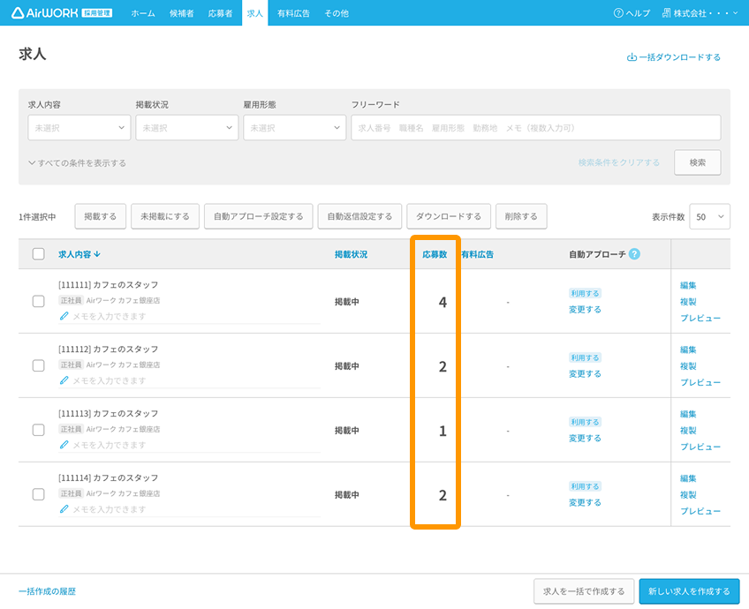This screenshot has height=609, width=749.
Task: Click 変更する for job 111114
Action: coord(585,502)
